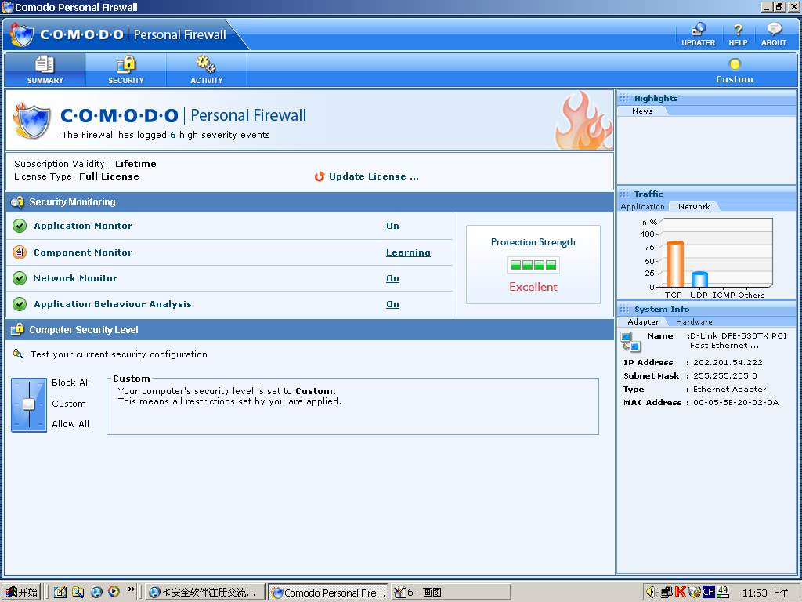Screen dimensions: 802x602
Task: Open the Windows Start button
Action: point(21,592)
